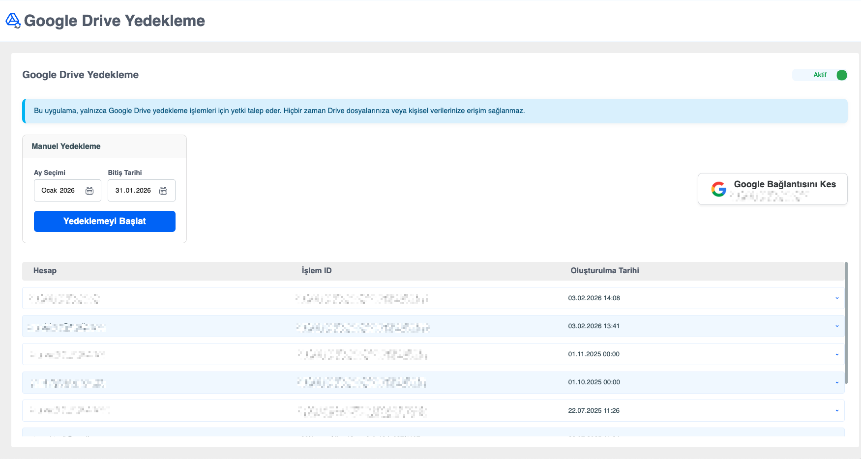861x459 pixels.
Task: Click the 31.01.2026 end date field
Action: click(133, 191)
